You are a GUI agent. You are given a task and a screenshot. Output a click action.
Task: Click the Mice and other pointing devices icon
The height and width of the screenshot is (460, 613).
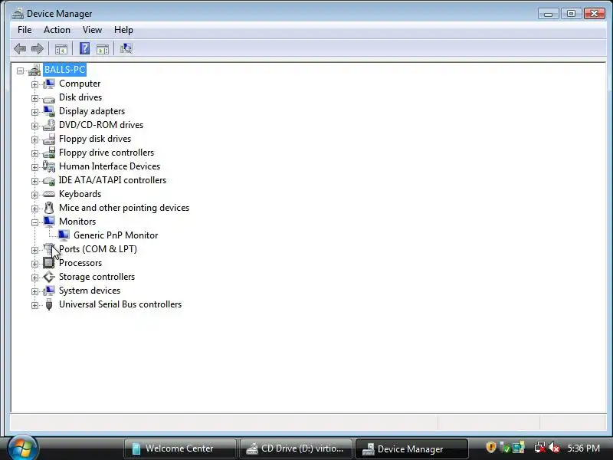click(49, 208)
